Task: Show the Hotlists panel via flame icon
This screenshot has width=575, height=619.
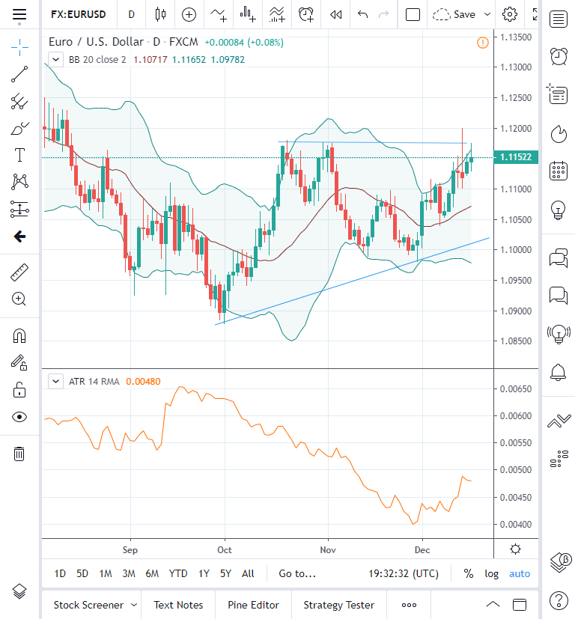Action: [559, 134]
